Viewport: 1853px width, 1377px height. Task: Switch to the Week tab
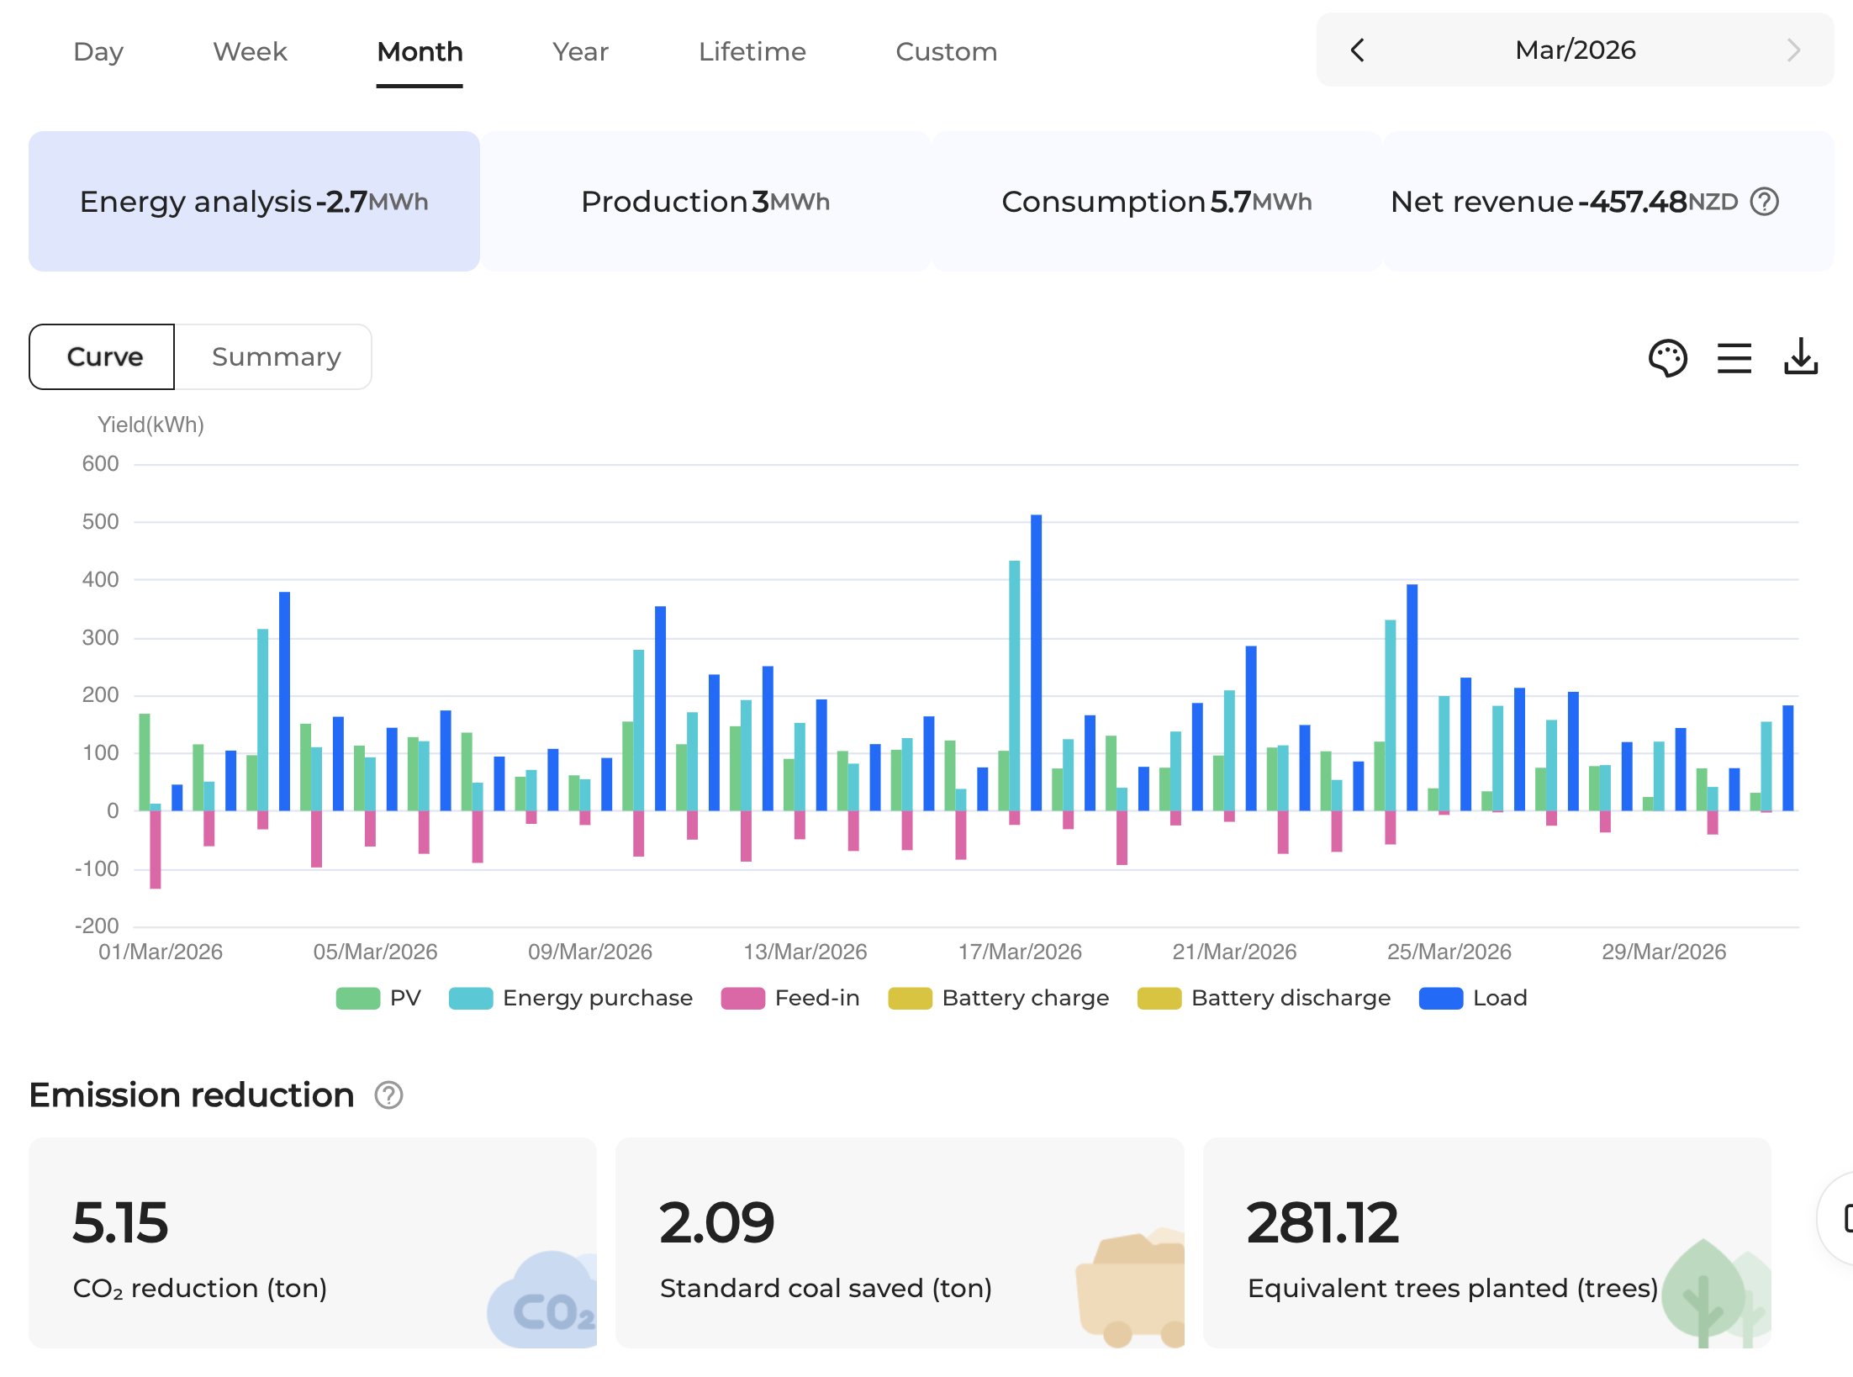250,52
